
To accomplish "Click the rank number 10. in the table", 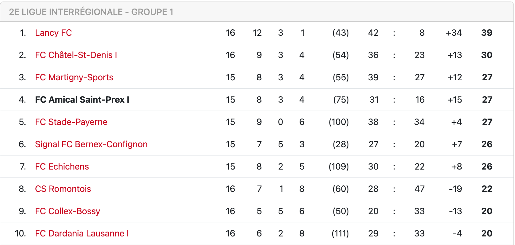I will (x=20, y=233).
